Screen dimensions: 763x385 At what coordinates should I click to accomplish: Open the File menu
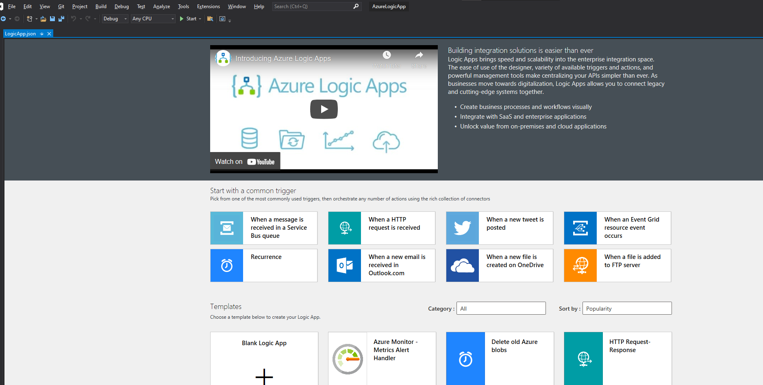[12, 7]
